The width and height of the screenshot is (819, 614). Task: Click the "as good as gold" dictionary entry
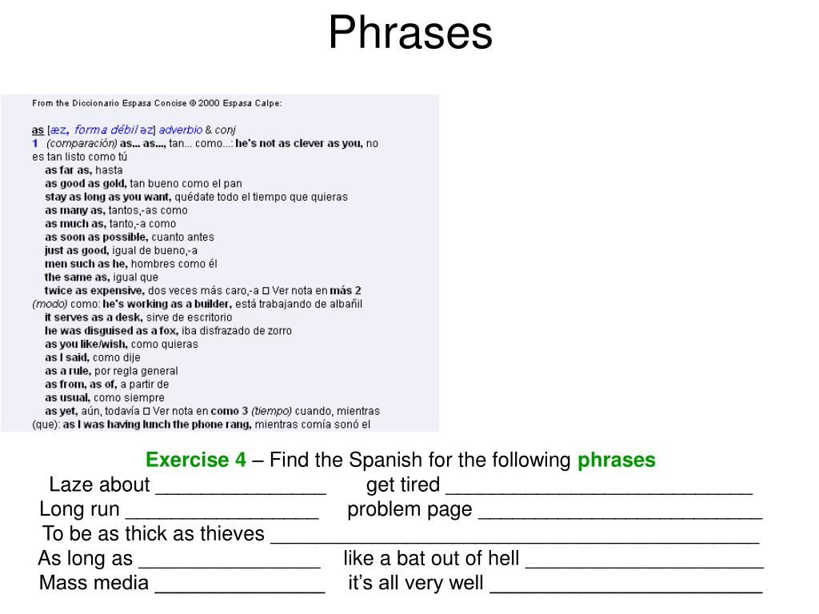(85, 184)
